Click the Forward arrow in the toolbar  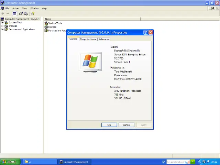coord(8,14)
